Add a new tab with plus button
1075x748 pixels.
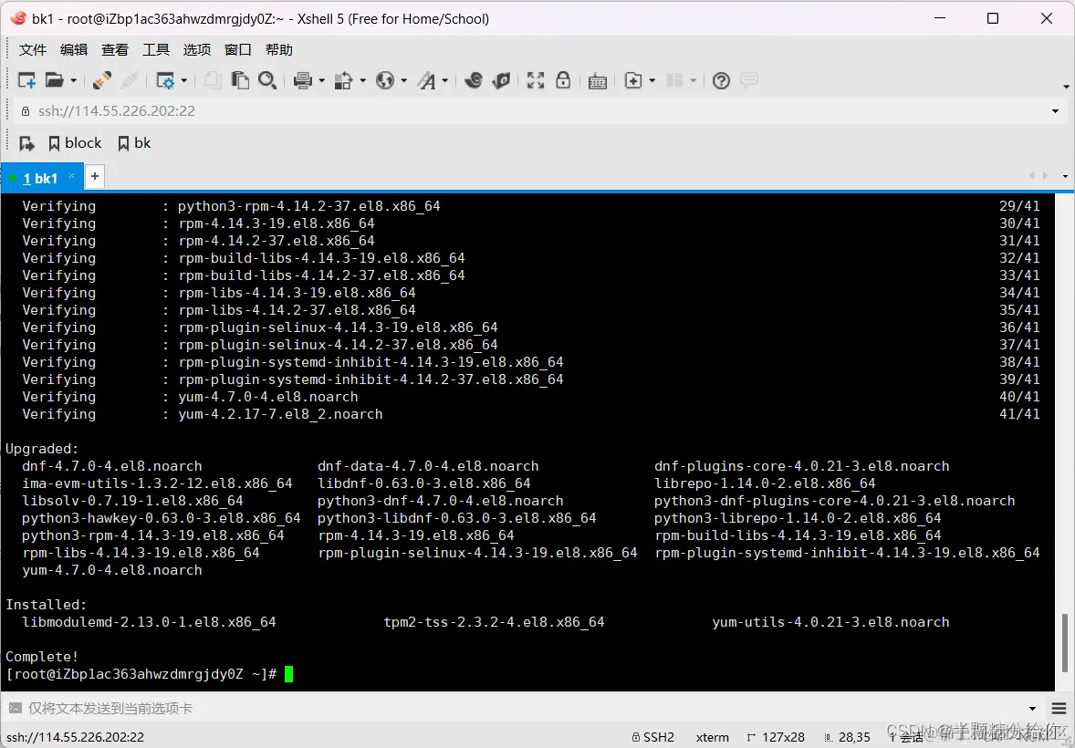(x=95, y=176)
